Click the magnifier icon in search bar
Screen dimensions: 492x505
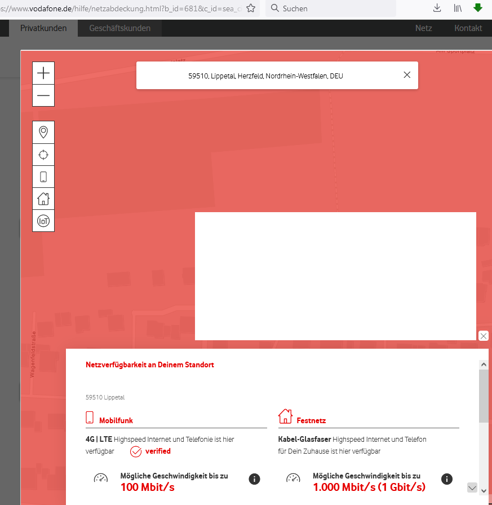coord(275,8)
